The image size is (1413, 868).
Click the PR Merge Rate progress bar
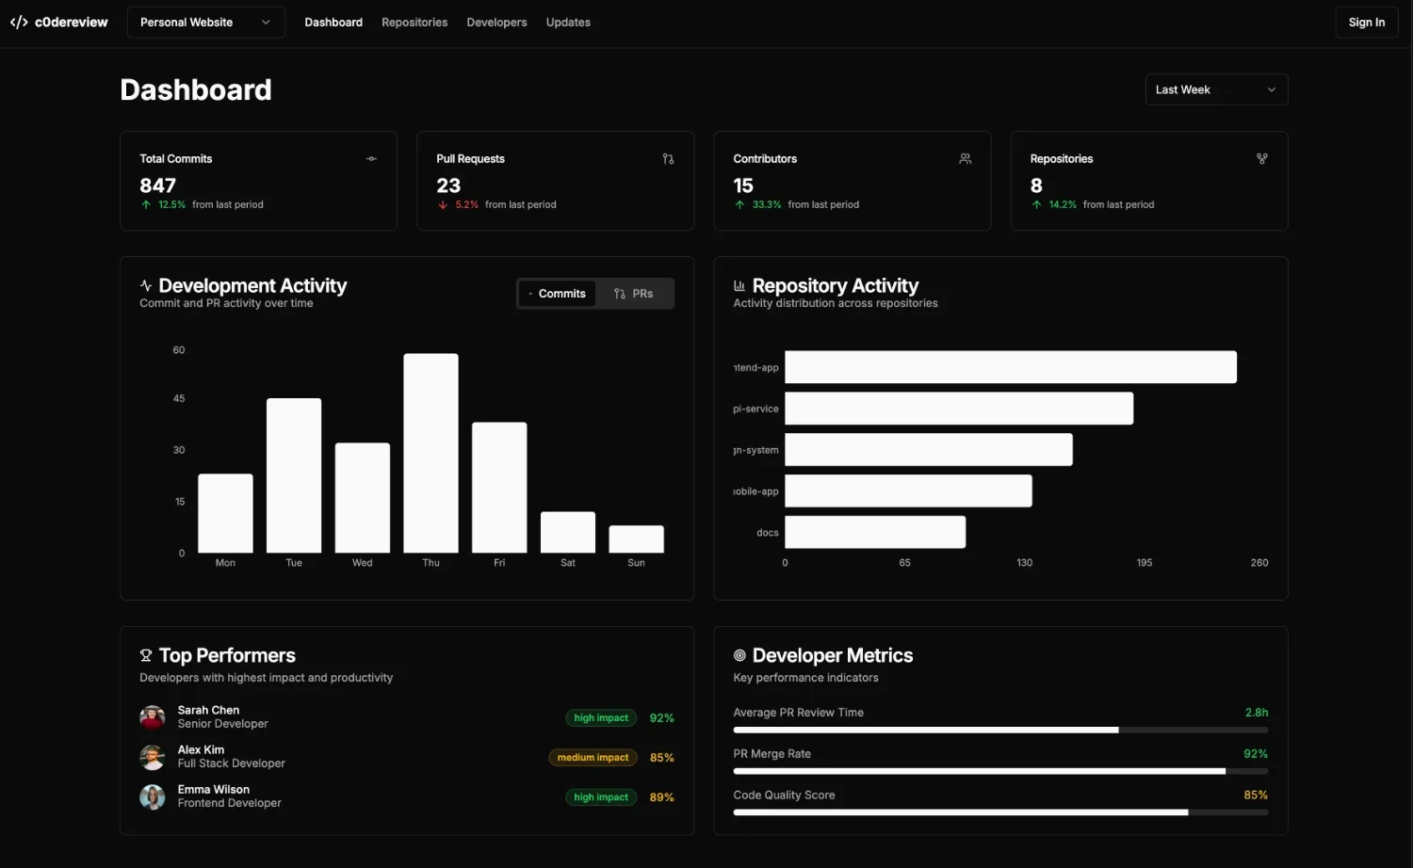coord(999,771)
